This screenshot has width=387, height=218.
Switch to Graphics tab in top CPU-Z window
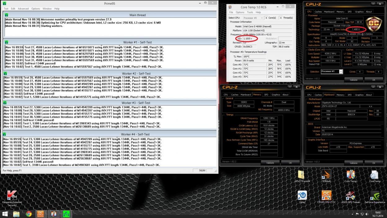click(359, 12)
